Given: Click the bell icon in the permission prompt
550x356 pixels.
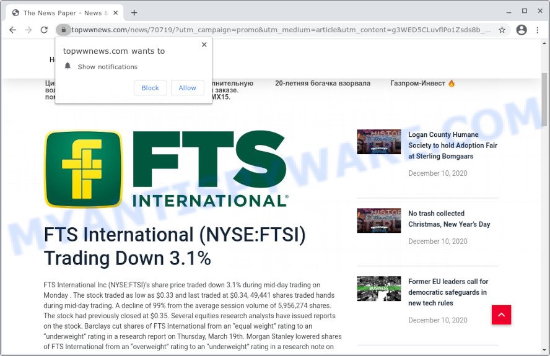Looking at the screenshot, I should (68, 66).
